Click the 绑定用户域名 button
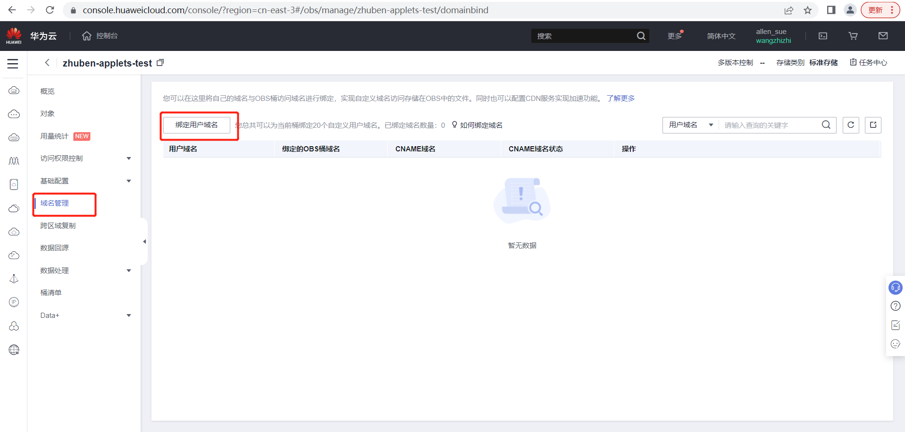 (x=197, y=125)
